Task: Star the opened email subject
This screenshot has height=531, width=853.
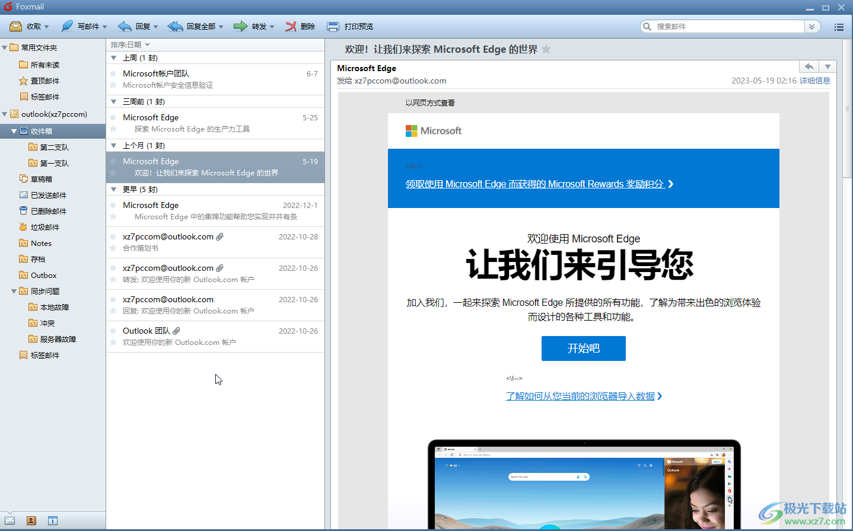Action: pyautogui.click(x=546, y=49)
